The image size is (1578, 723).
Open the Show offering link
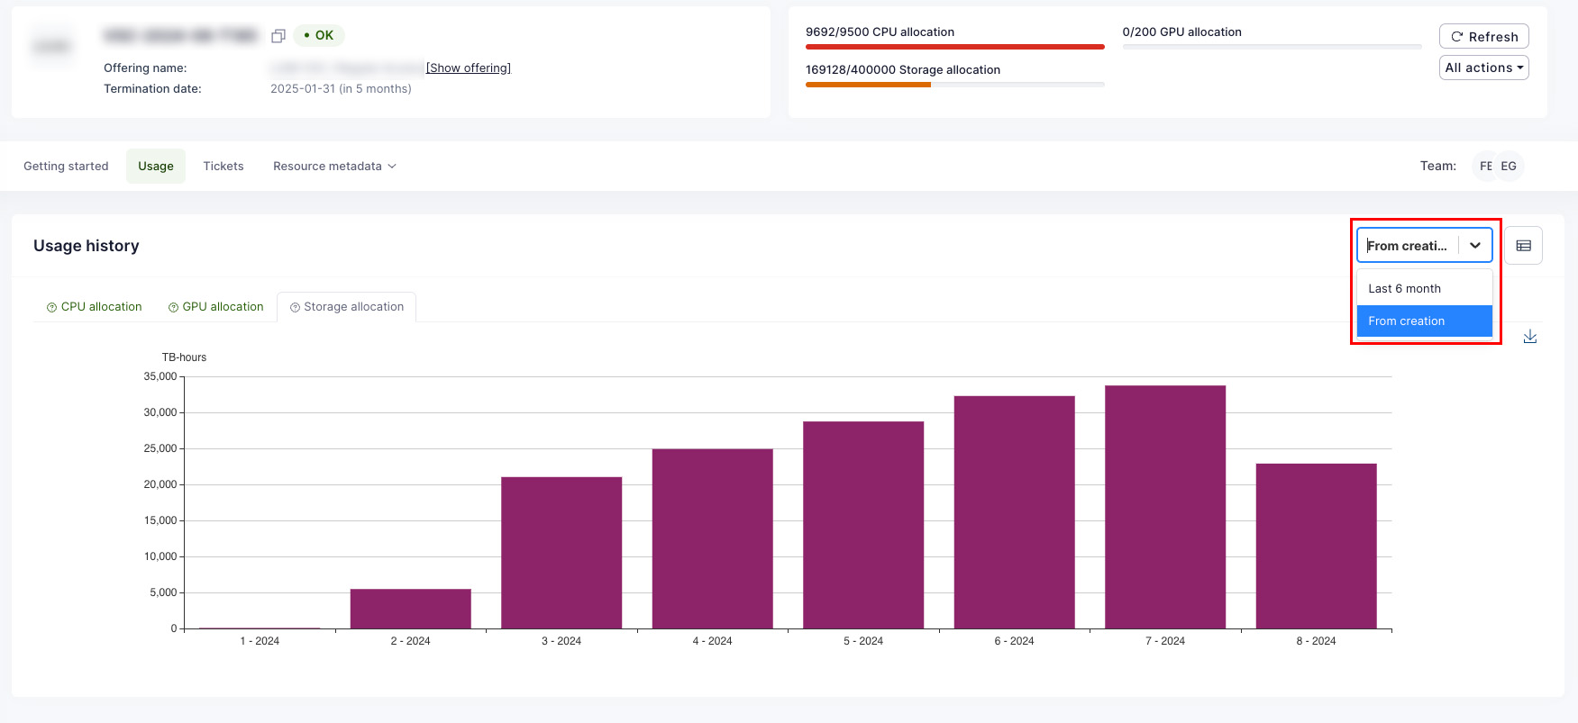(x=468, y=68)
